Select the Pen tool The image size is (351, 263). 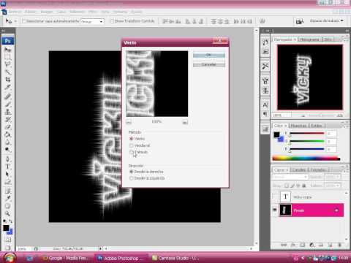coord(8,159)
